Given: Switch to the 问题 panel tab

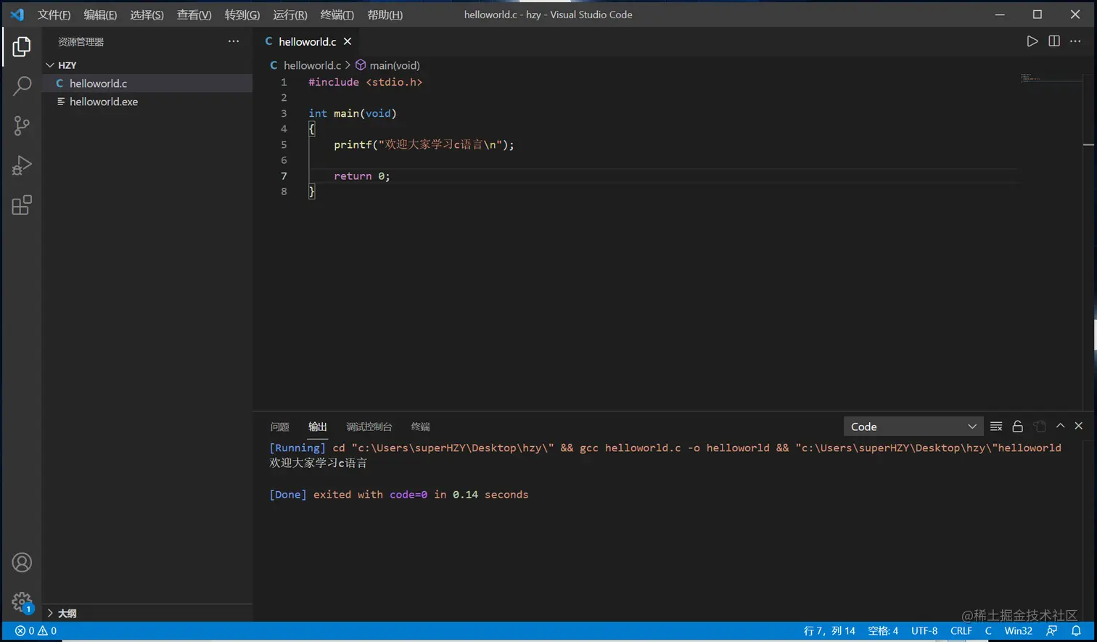Looking at the screenshot, I should pos(279,427).
